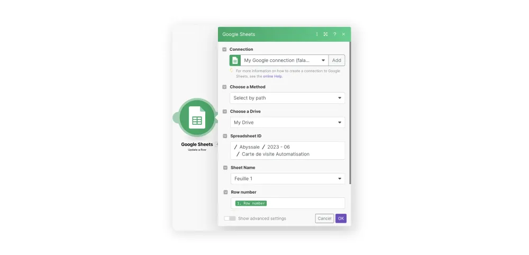The height and width of the screenshot is (255, 529).
Task: Open the My Drive dropdown
Action: 287,122
